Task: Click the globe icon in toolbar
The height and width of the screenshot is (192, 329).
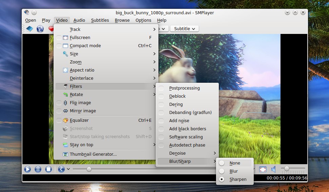Action: [x=40, y=29]
